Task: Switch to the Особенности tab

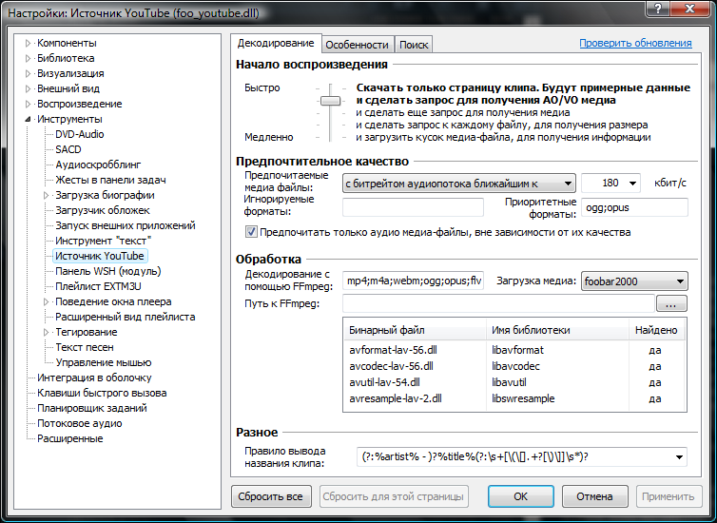Action: [x=358, y=45]
